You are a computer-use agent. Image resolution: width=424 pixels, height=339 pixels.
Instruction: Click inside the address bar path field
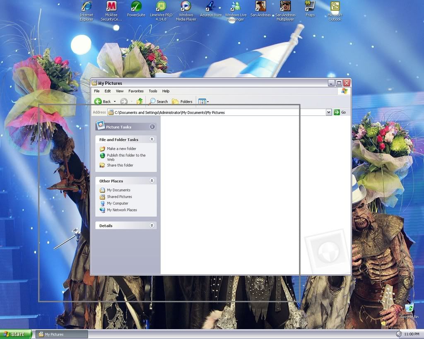(x=215, y=112)
